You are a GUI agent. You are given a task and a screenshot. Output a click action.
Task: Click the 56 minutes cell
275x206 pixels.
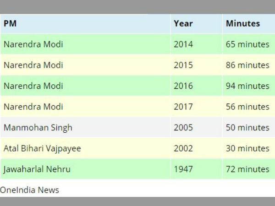click(247, 107)
